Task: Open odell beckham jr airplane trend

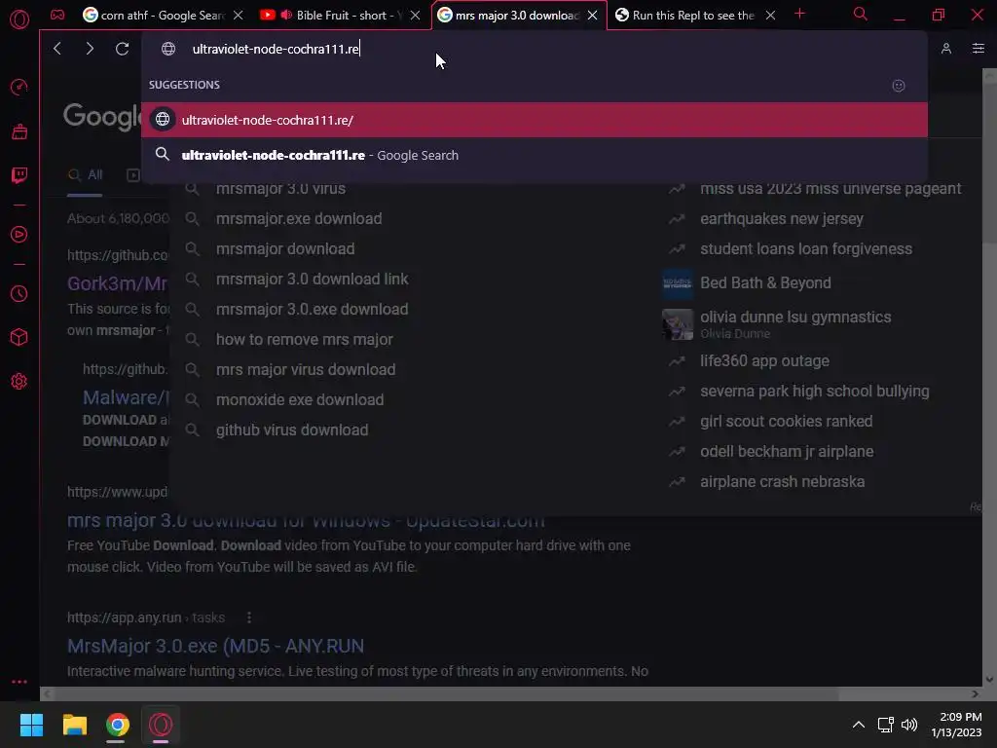Action: 787,452
